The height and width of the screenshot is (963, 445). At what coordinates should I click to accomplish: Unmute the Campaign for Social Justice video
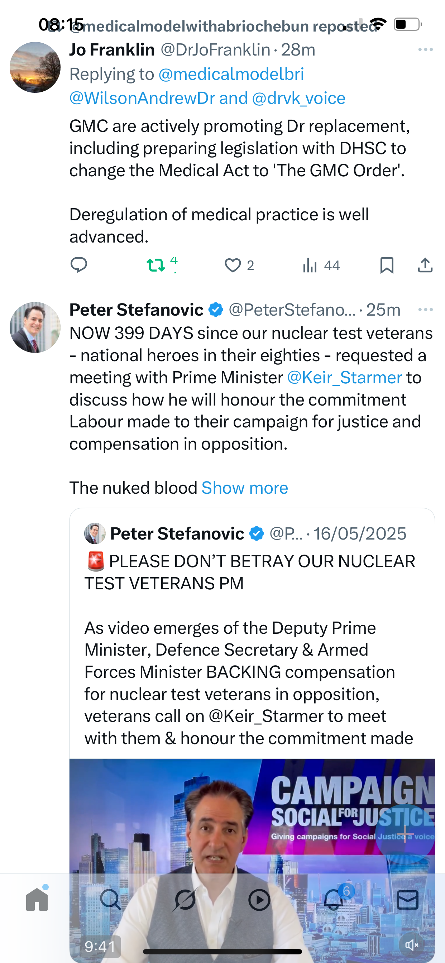click(411, 945)
